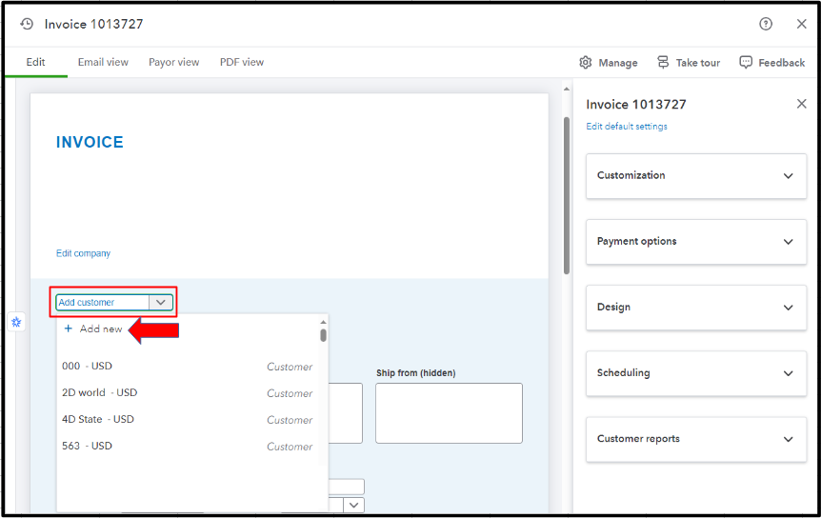Click the Edit default settings link
This screenshot has height=518, width=821.
click(x=627, y=126)
